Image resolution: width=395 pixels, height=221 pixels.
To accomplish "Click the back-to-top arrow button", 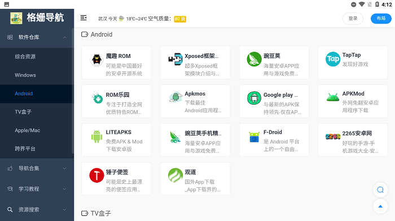I will (x=380, y=206).
